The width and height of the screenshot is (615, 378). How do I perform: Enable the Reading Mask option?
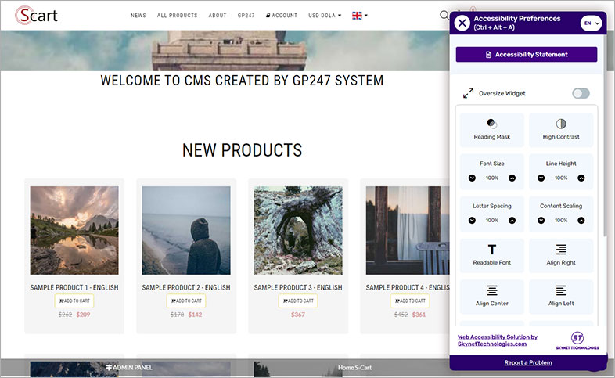(491, 130)
